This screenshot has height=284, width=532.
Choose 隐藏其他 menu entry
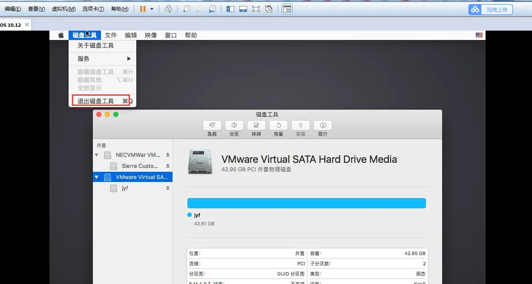click(102, 80)
